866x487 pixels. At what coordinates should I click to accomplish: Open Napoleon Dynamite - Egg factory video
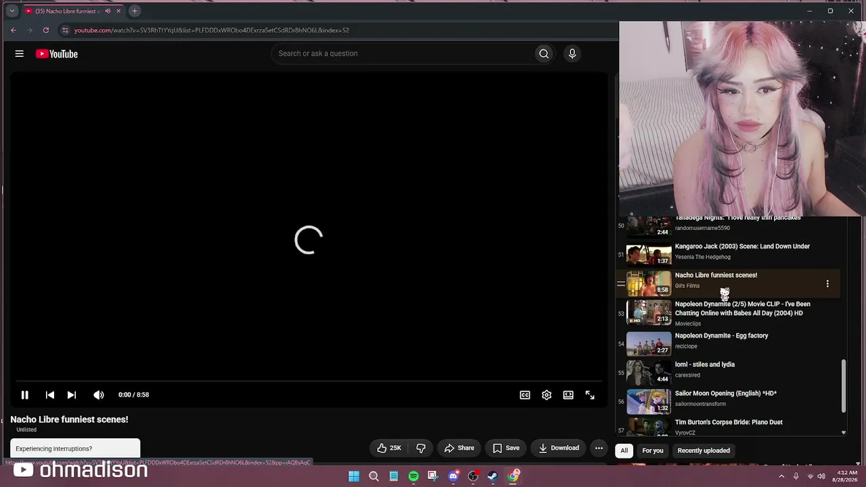click(x=721, y=335)
